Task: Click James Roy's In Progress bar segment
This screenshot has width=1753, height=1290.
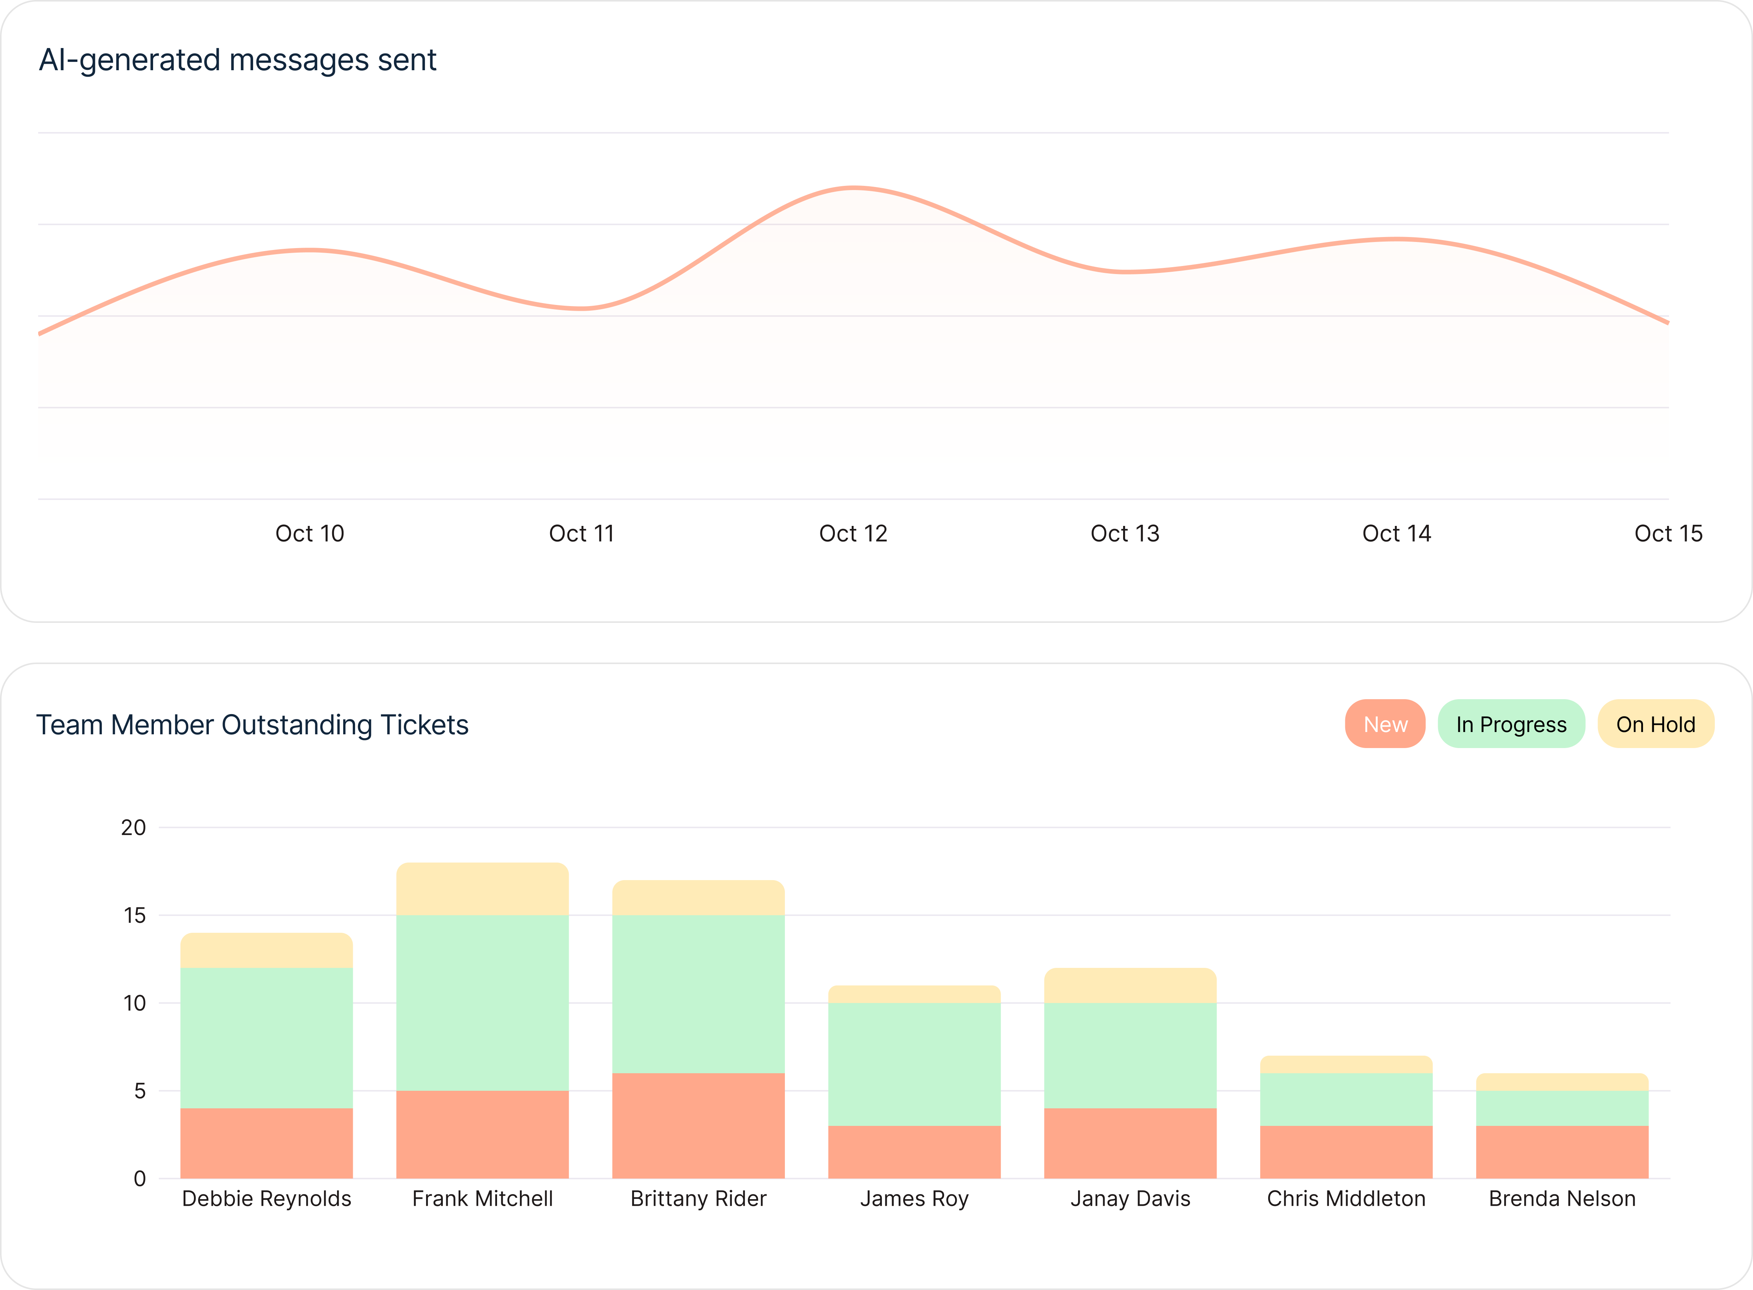Action: pos(914,1064)
